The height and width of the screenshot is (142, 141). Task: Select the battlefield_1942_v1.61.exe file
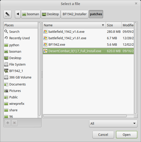tap(88, 38)
